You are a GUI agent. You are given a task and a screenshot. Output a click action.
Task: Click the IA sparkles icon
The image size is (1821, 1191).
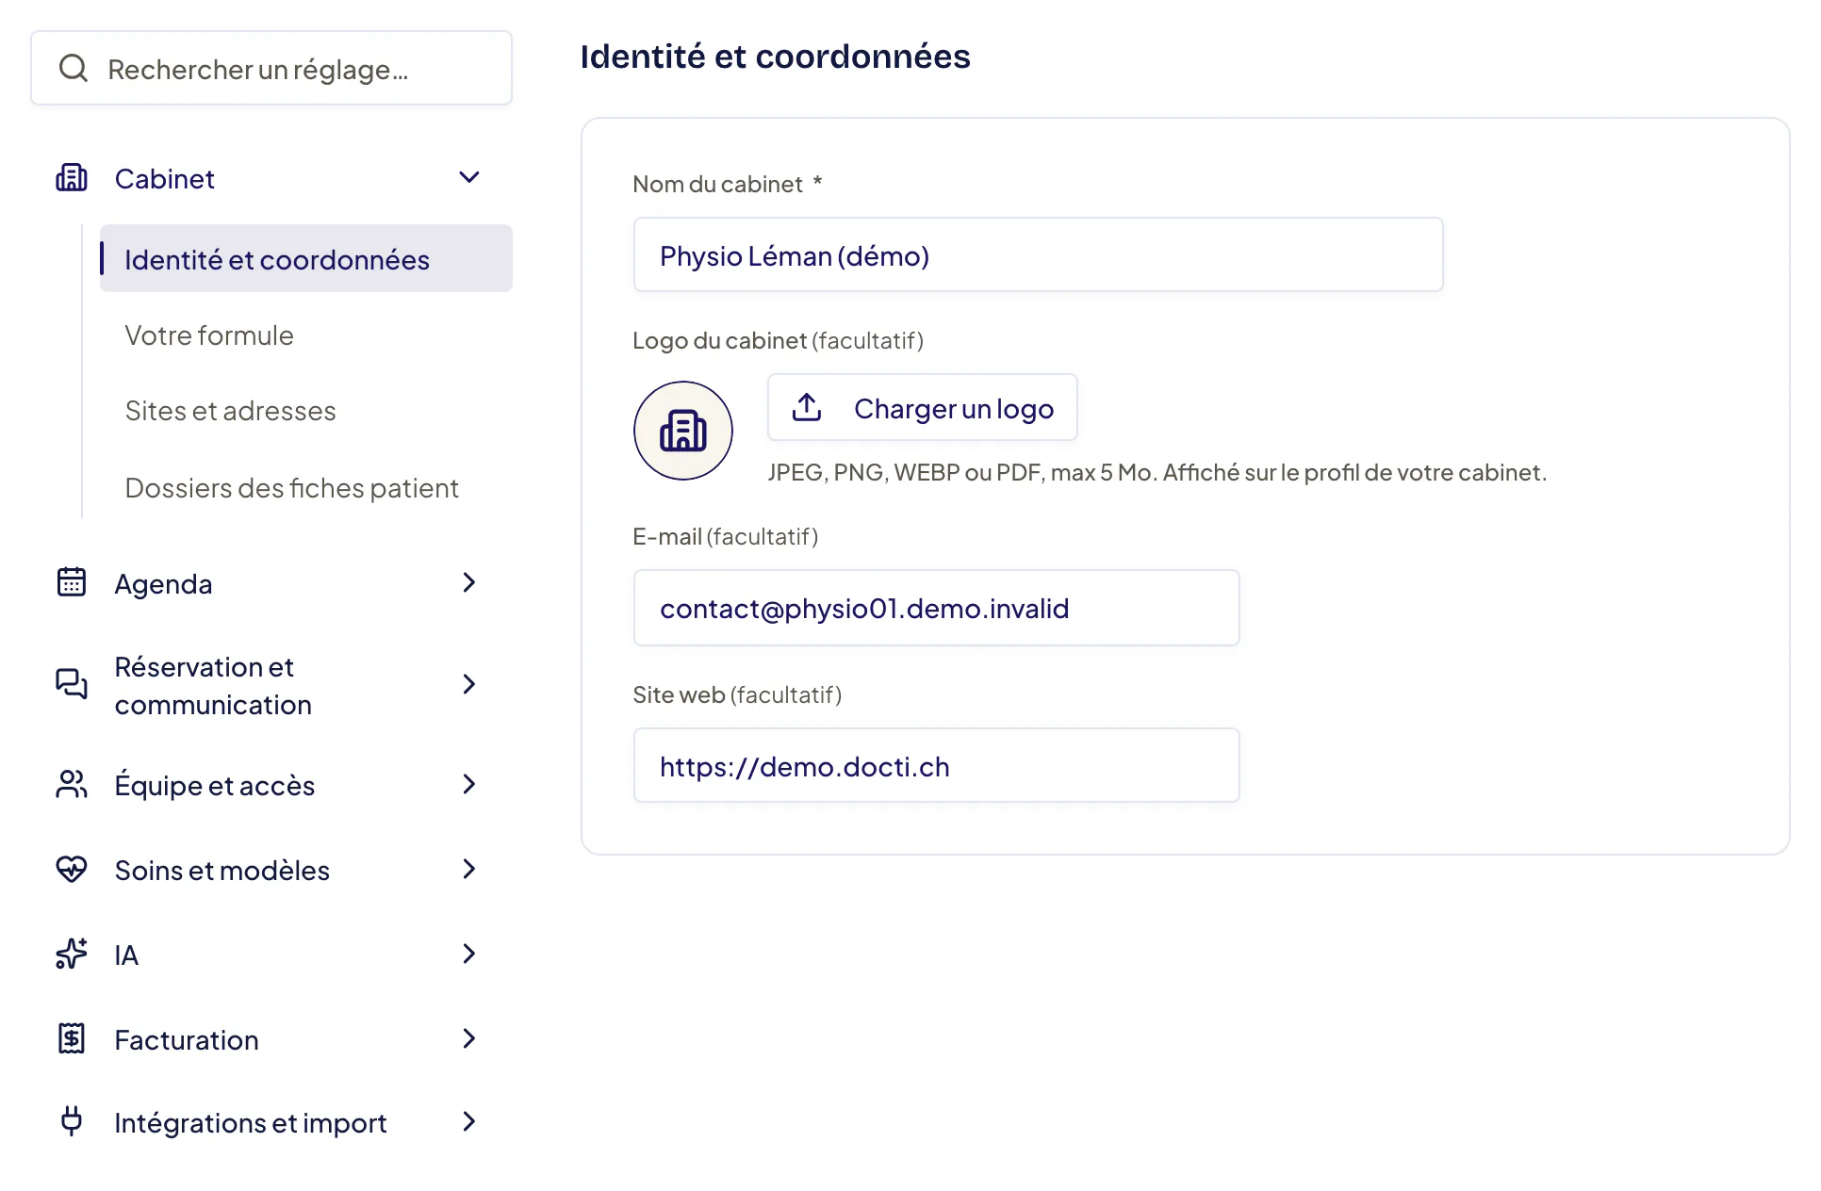[72, 954]
